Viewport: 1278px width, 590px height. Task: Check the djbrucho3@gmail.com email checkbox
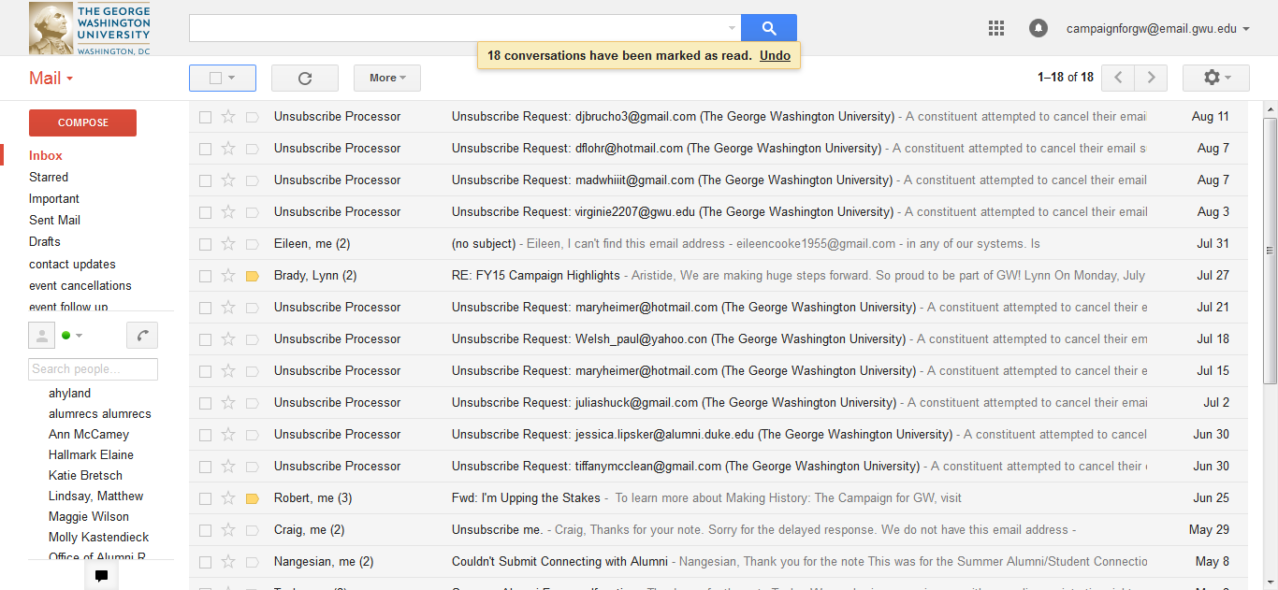coord(205,117)
